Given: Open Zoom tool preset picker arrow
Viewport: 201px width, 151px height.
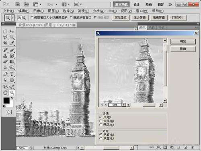Looking at the screenshot, I should (13, 18).
